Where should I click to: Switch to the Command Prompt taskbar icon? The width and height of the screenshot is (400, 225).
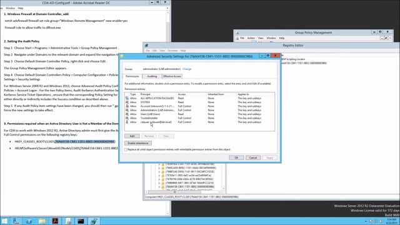(81, 221)
